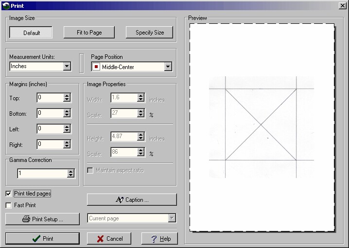Click the image Height value field
The height and width of the screenshot is (248, 349).
coord(124,137)
